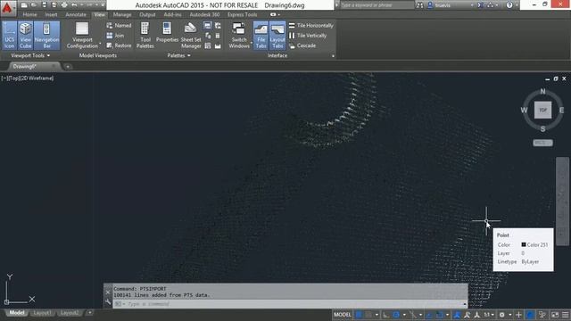Click Cascade windows
571x321 pixels.
click(x=302, y=45)
